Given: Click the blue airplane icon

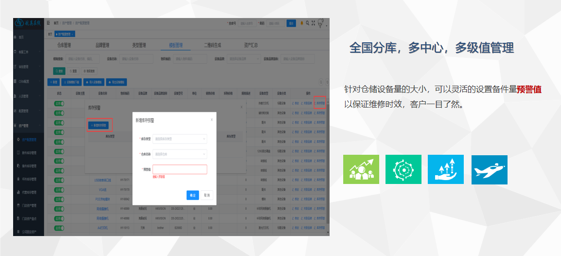Looking at the screenshot, I should [x=489, y=169].
